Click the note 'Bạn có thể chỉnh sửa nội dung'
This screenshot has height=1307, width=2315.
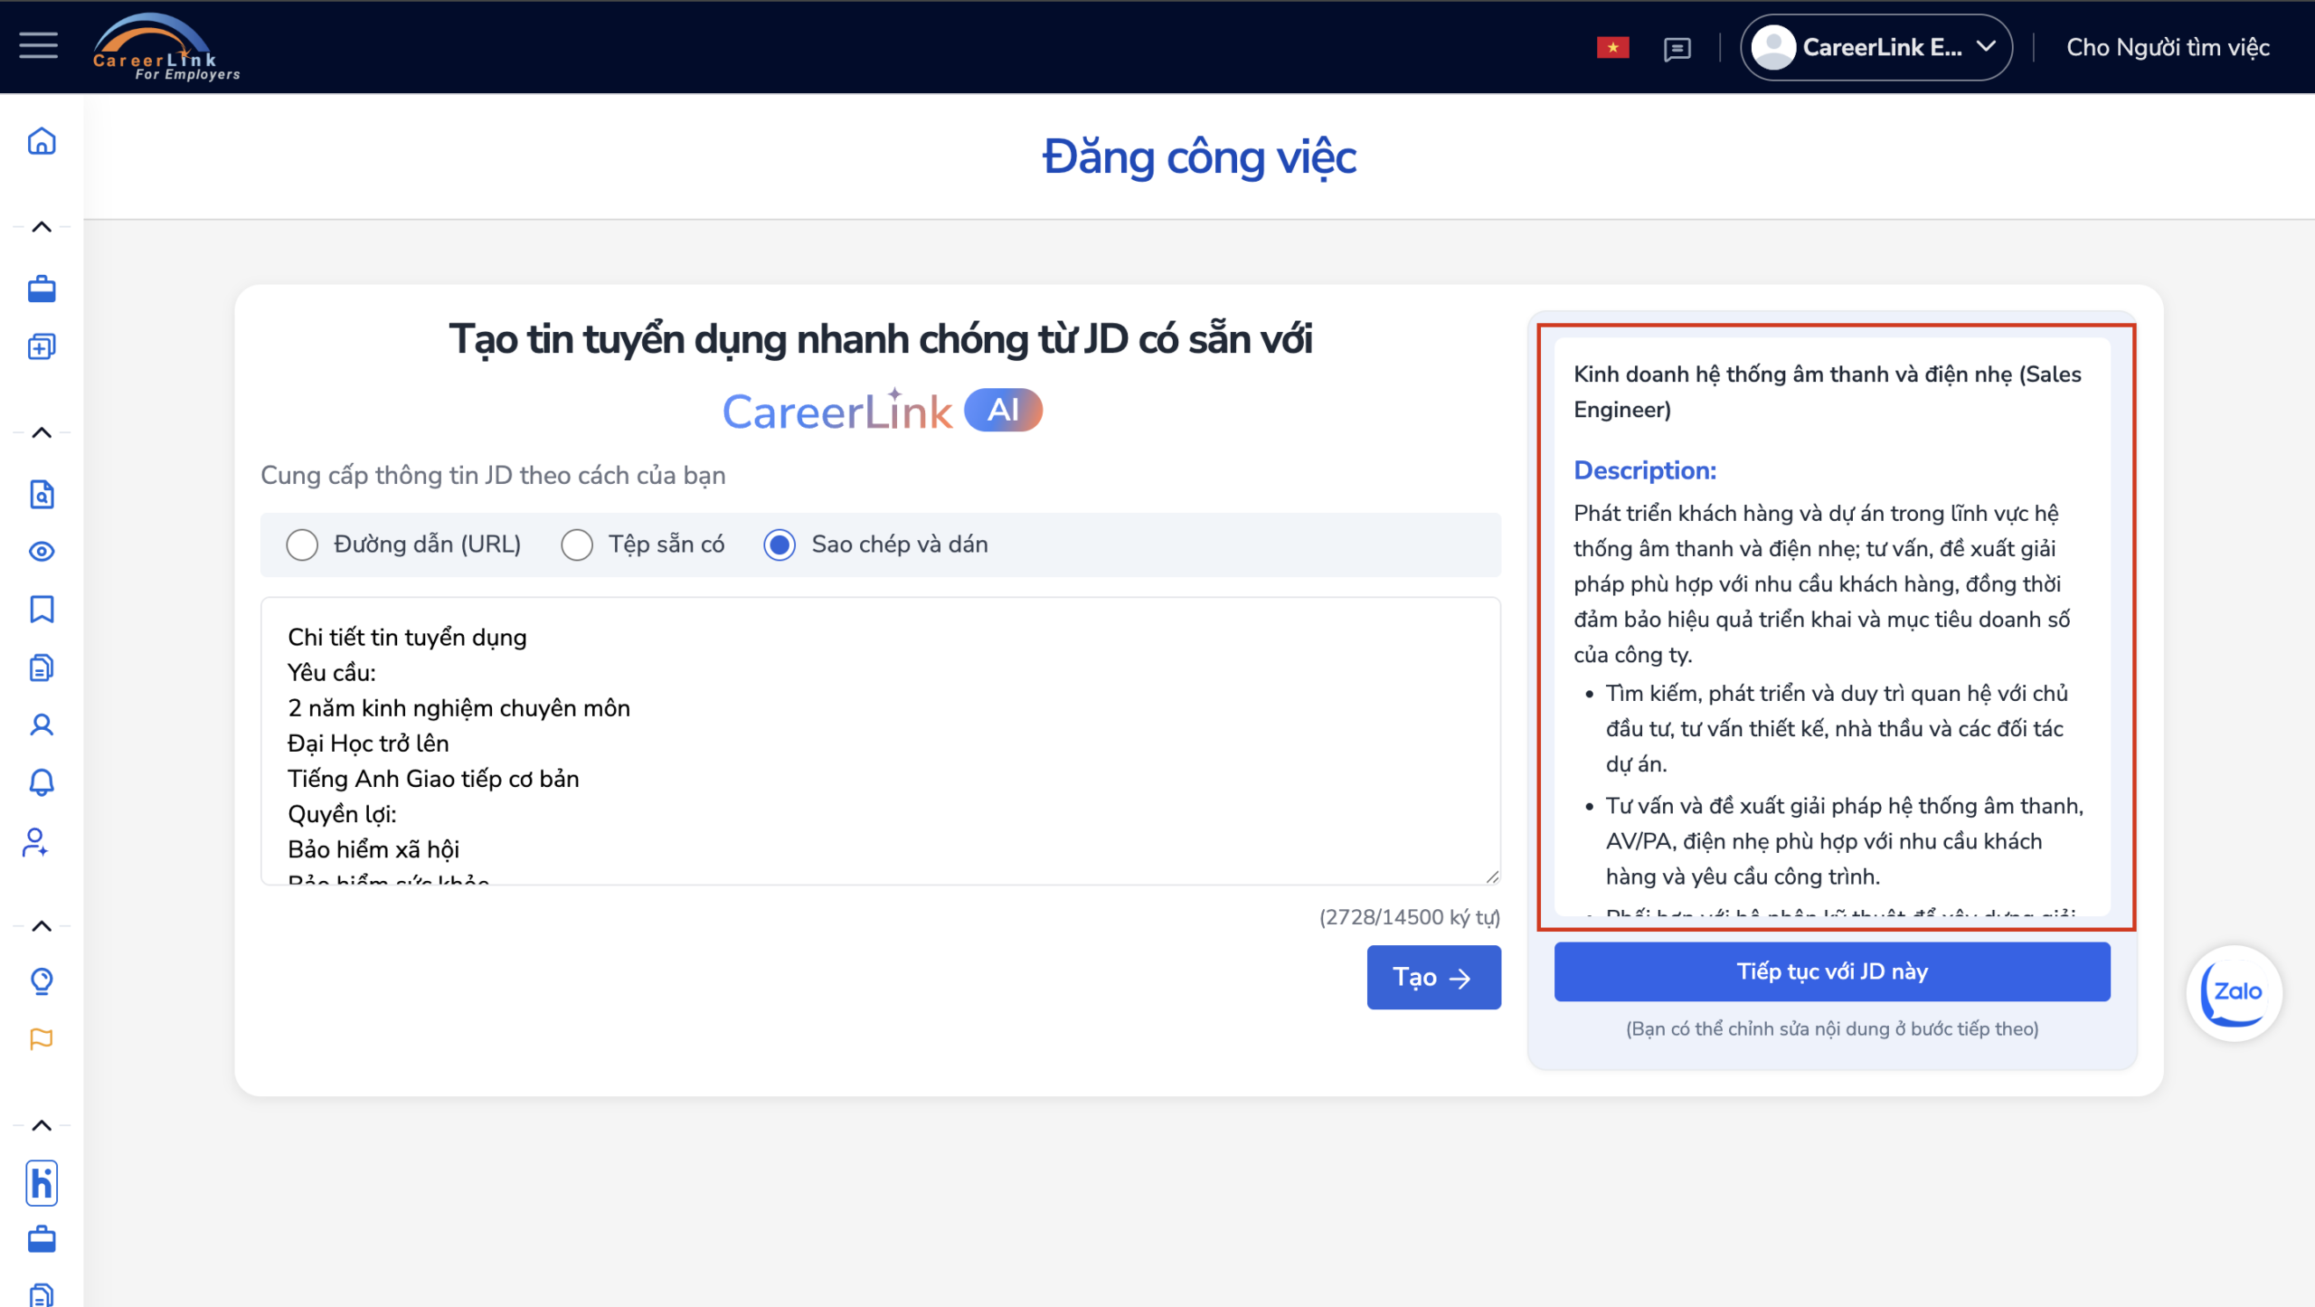(1831, 1028)
